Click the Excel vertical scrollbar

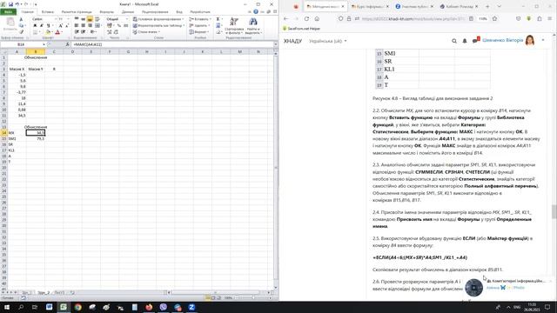click(x=276, y=167)
